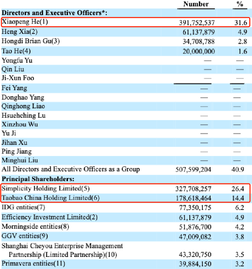Click the value 327,708,257

click(x=193, y=189)
